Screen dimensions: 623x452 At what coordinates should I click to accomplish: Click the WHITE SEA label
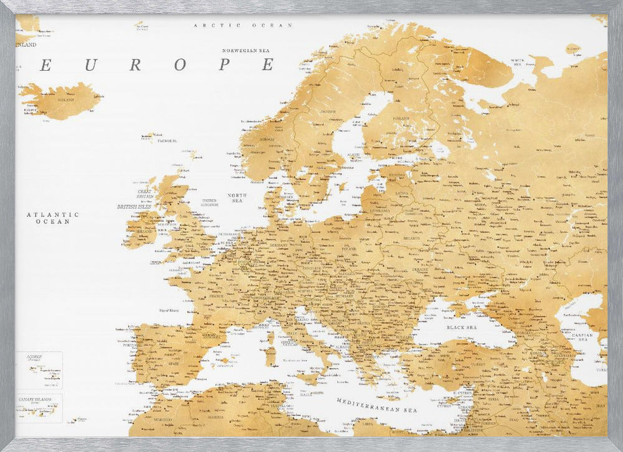click(518, 62)
